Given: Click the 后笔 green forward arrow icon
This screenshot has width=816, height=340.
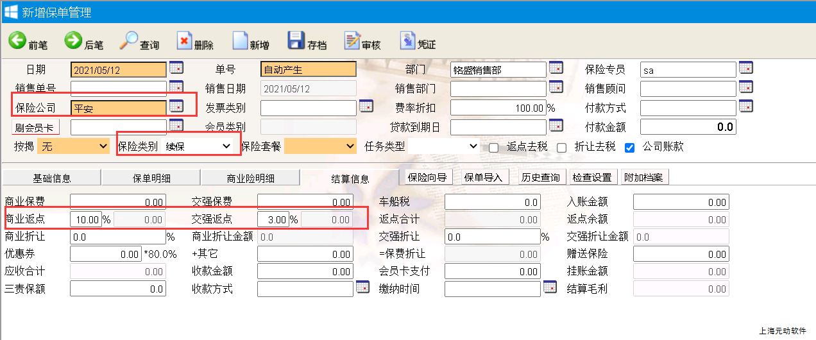Looking at the screenshot, I should [73, 41].
